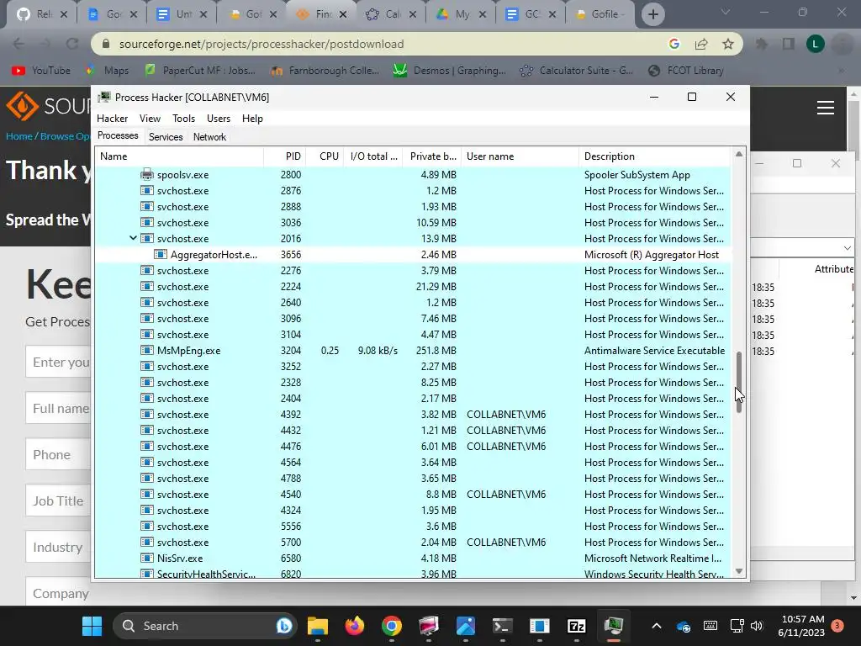Open the 7-Zip taskbar icon
Screen dimensions: 861x646
(576, 626)
